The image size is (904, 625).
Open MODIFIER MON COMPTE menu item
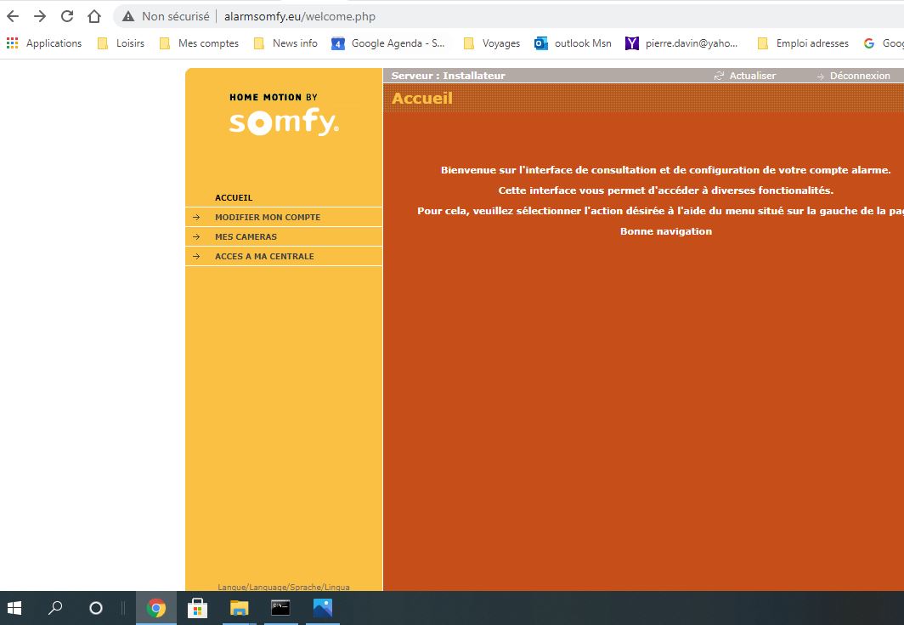[x=268, y=218]
